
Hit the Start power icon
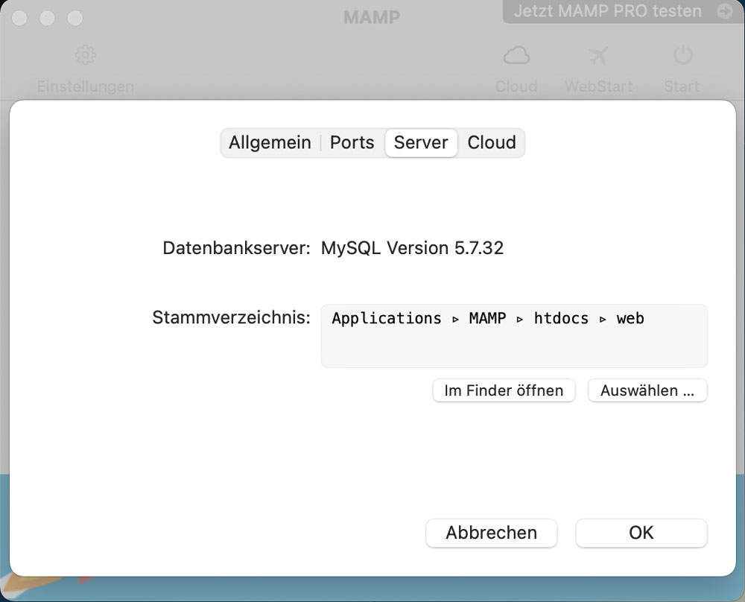coord(682,55)
